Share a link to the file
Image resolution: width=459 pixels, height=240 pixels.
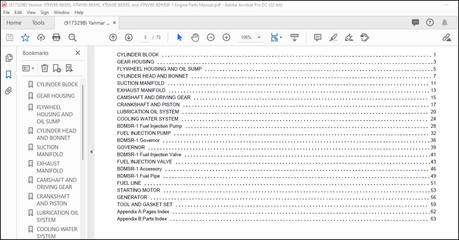click(447, 37)
